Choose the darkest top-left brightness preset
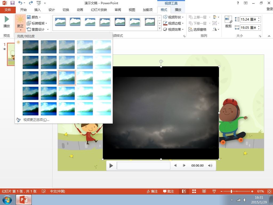 click(30, 47)
